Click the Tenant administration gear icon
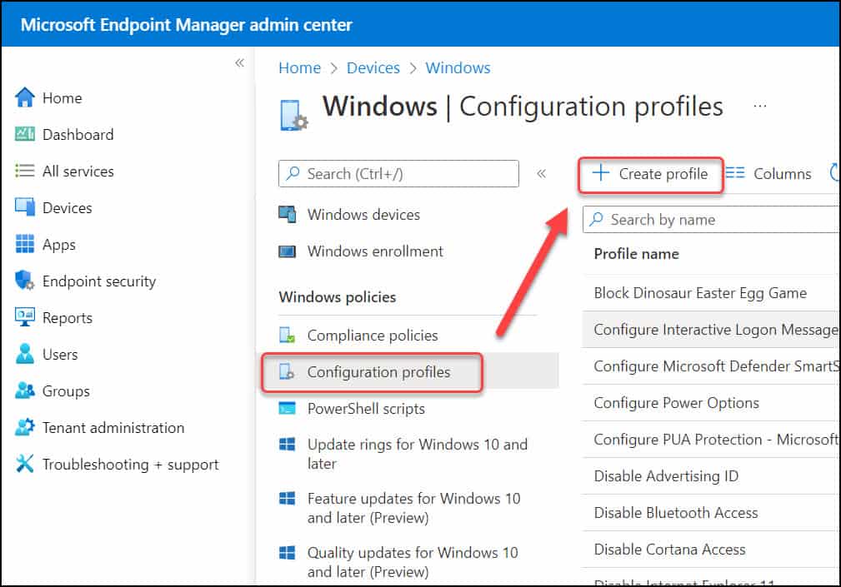Image resolution: width=841 pixels, height=587 pixels. tap(25, 427)
